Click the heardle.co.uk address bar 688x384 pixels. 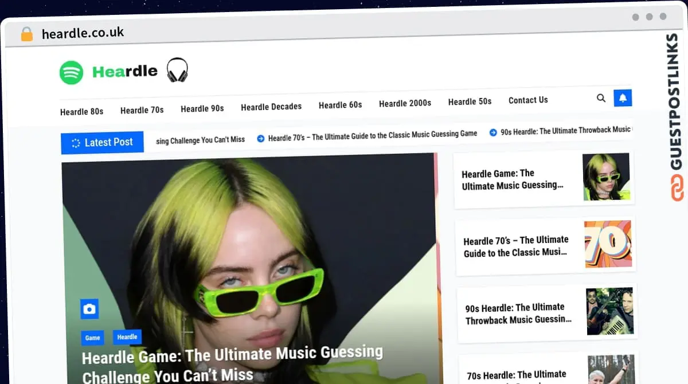tap(83, 33)
